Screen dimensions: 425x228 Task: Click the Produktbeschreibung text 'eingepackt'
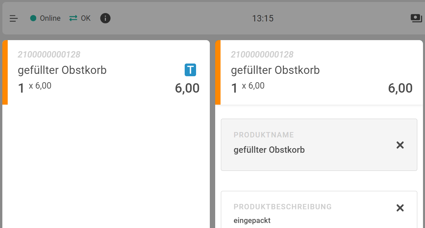[x=252, y=220]
